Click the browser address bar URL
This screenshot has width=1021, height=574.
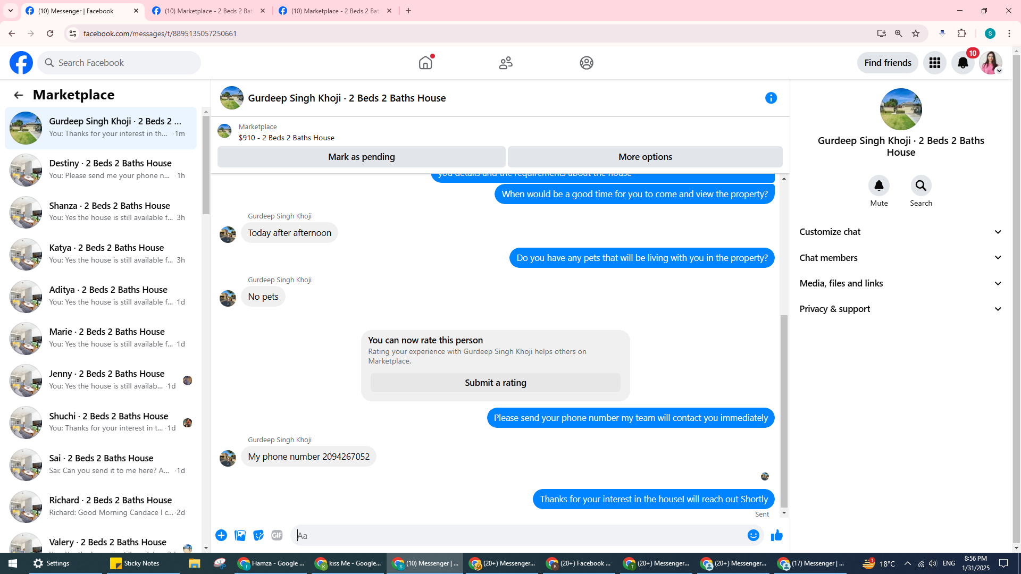pyautogui.click(x=160, y=33)
